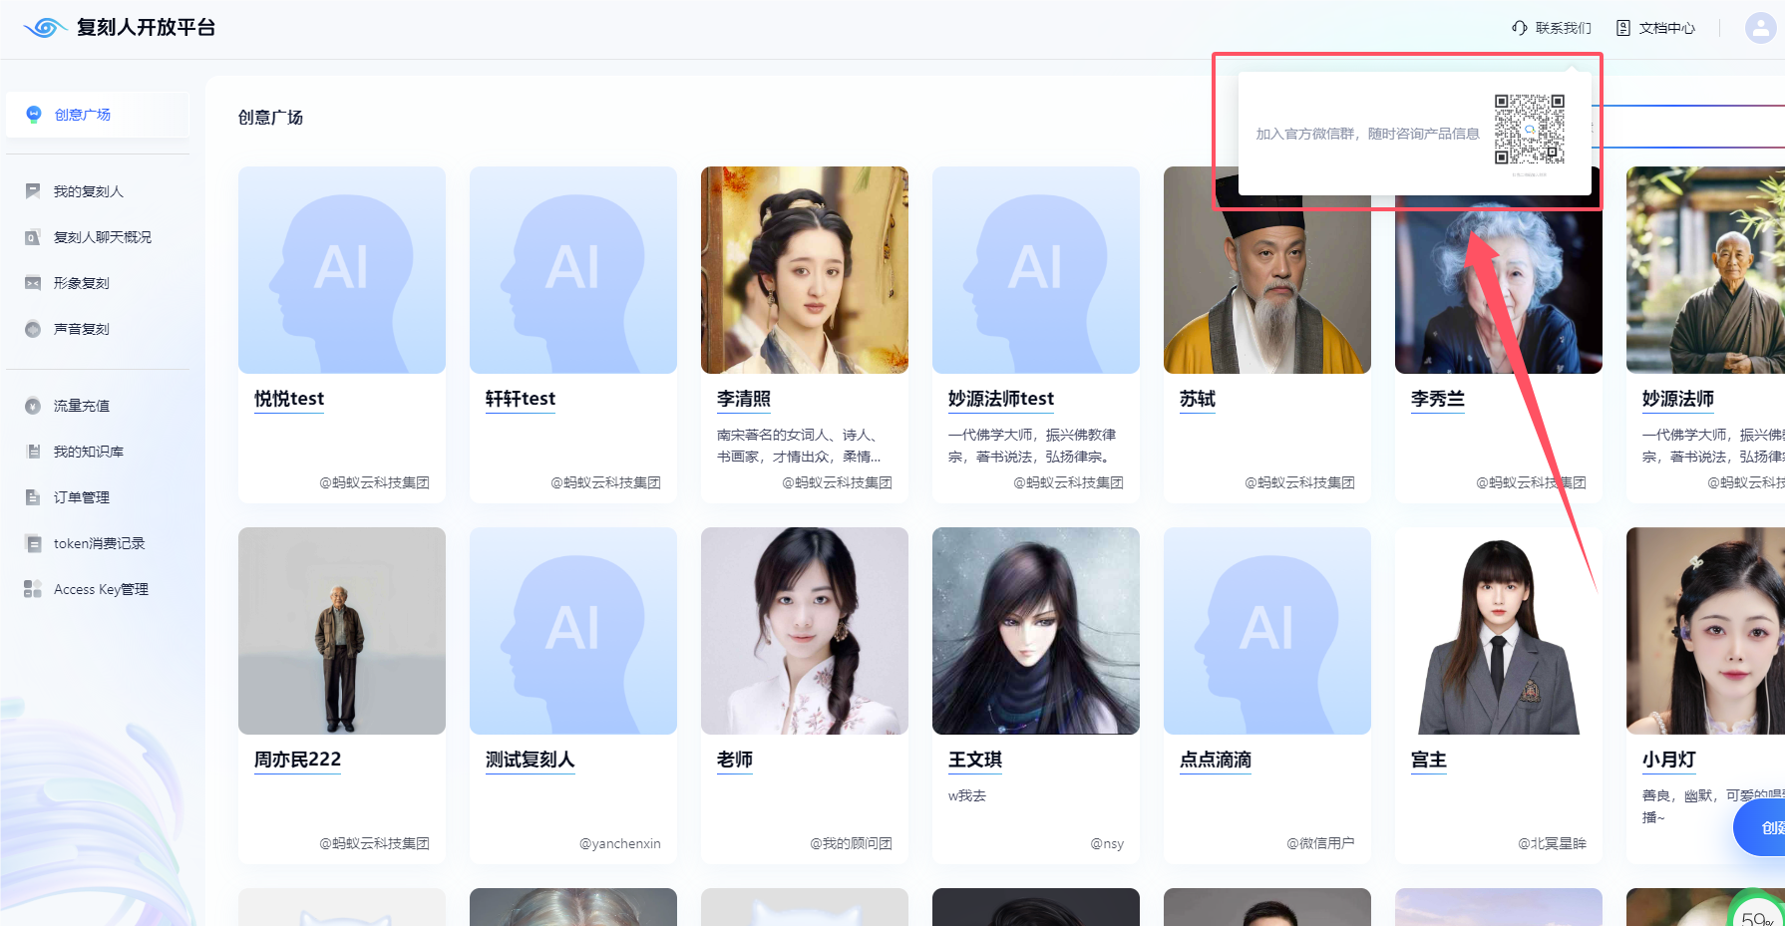Click the author tag @nsy

(1107, 843)
